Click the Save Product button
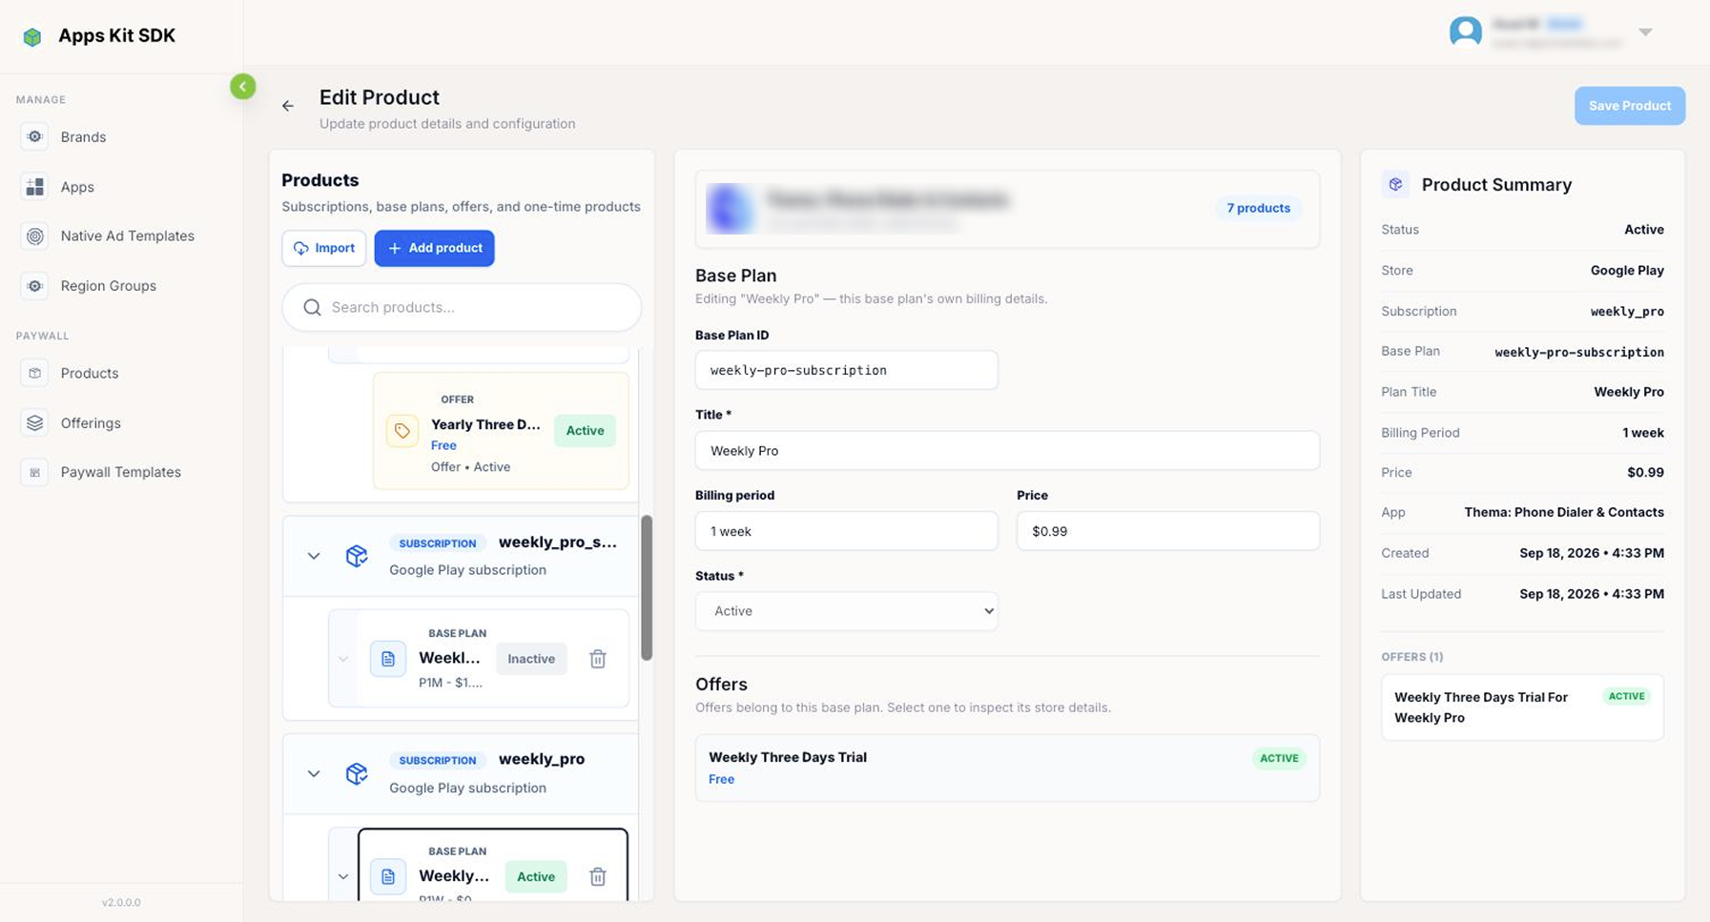 pyautogui.click(x=1630, y=106)
